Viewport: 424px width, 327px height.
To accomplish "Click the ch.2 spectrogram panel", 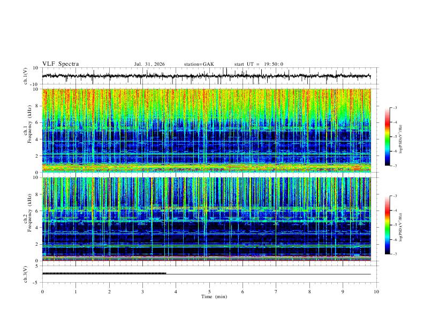I will click(206, 219).
